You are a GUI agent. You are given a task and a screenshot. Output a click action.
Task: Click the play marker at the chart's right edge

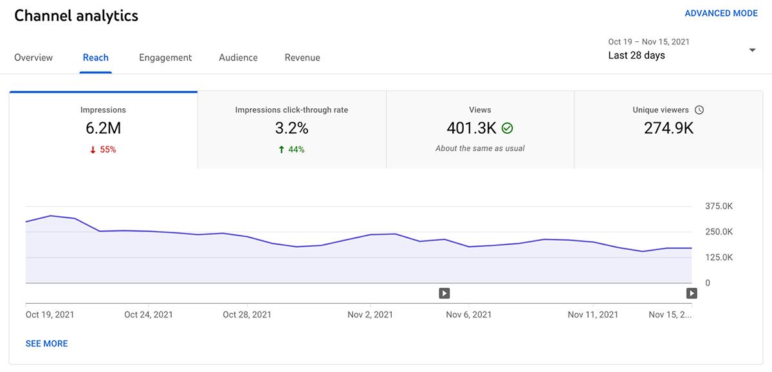click(x=692, y=292)
